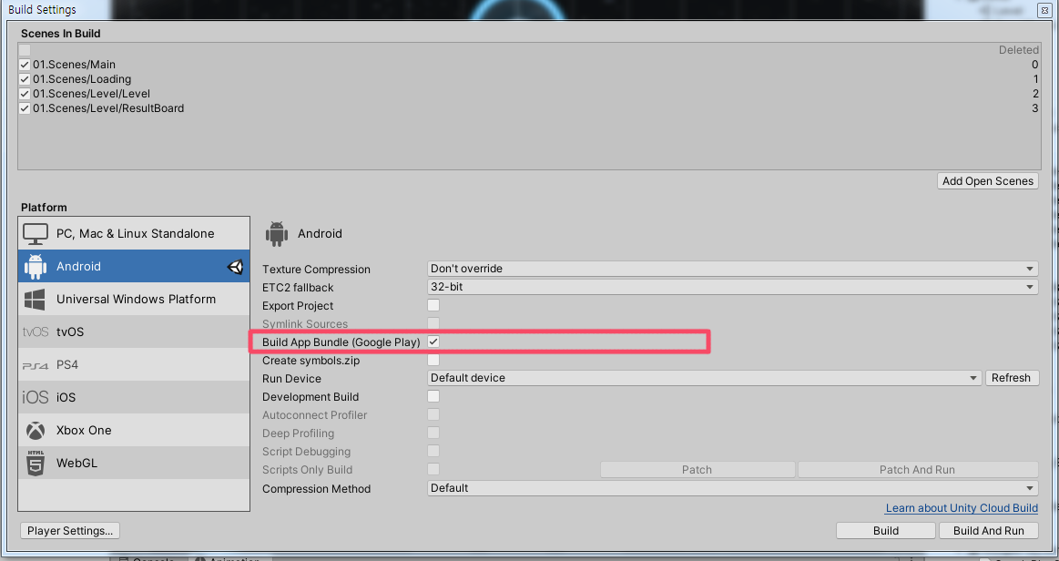This screenshot has height=561, width=1059.
Task: Toggle Build App Bundle (Google Play) checkbox
Action: click(433, 342)
